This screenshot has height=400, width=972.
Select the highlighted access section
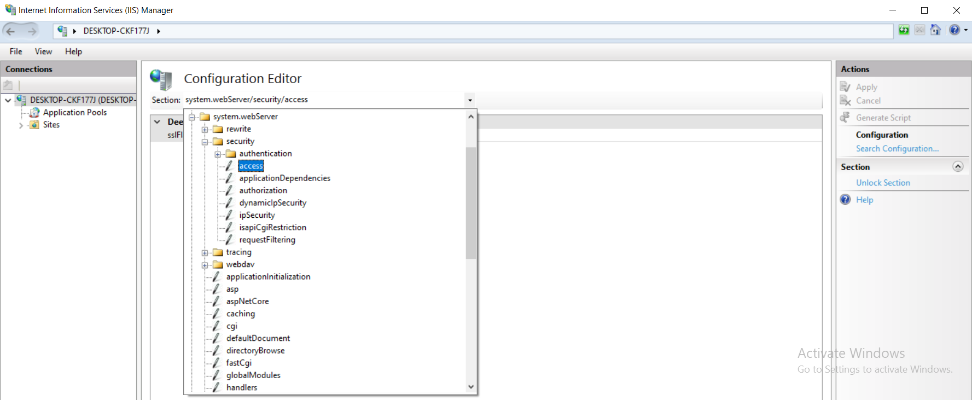pyautogui.click(x=251, y=166)
